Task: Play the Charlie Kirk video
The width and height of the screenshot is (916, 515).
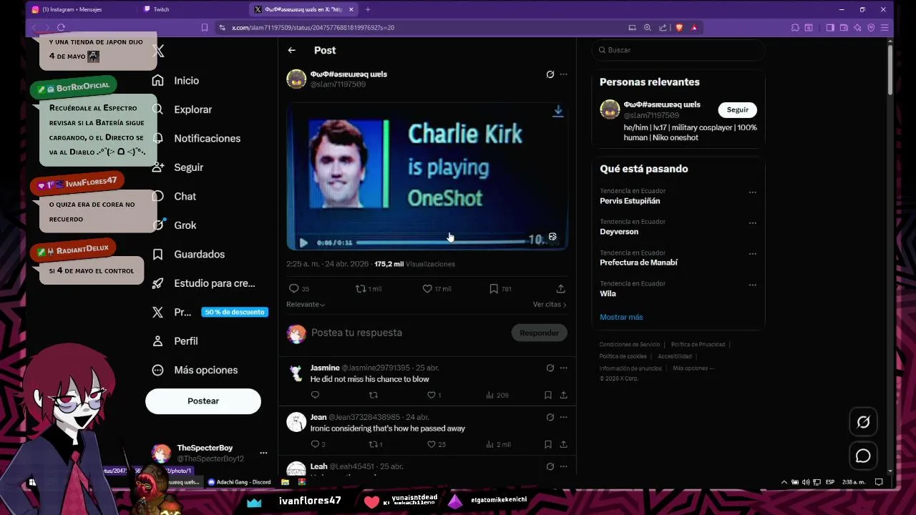Action: (x=303, y=242)
